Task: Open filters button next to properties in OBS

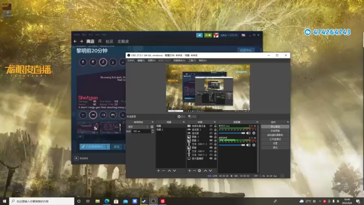Action: 192,117
